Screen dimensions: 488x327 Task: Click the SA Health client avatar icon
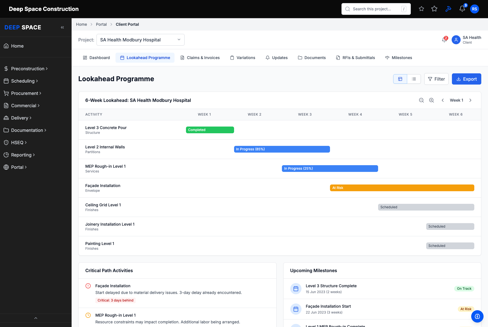[456, 40]
